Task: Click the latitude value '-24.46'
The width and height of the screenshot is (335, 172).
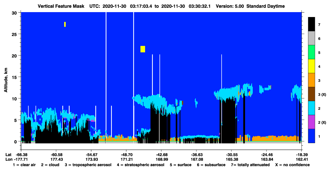Action: [x=266, y=155]
